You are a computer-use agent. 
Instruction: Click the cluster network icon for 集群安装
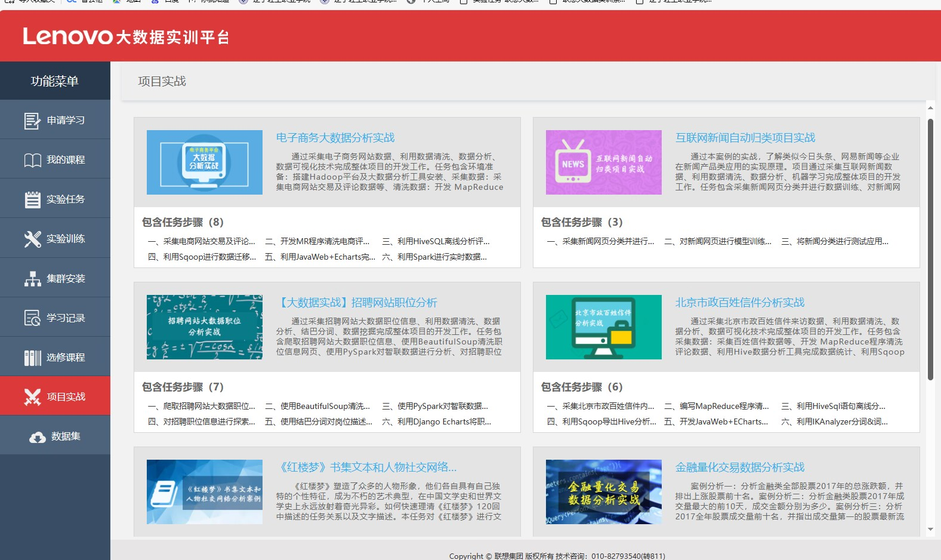point(32,279)
